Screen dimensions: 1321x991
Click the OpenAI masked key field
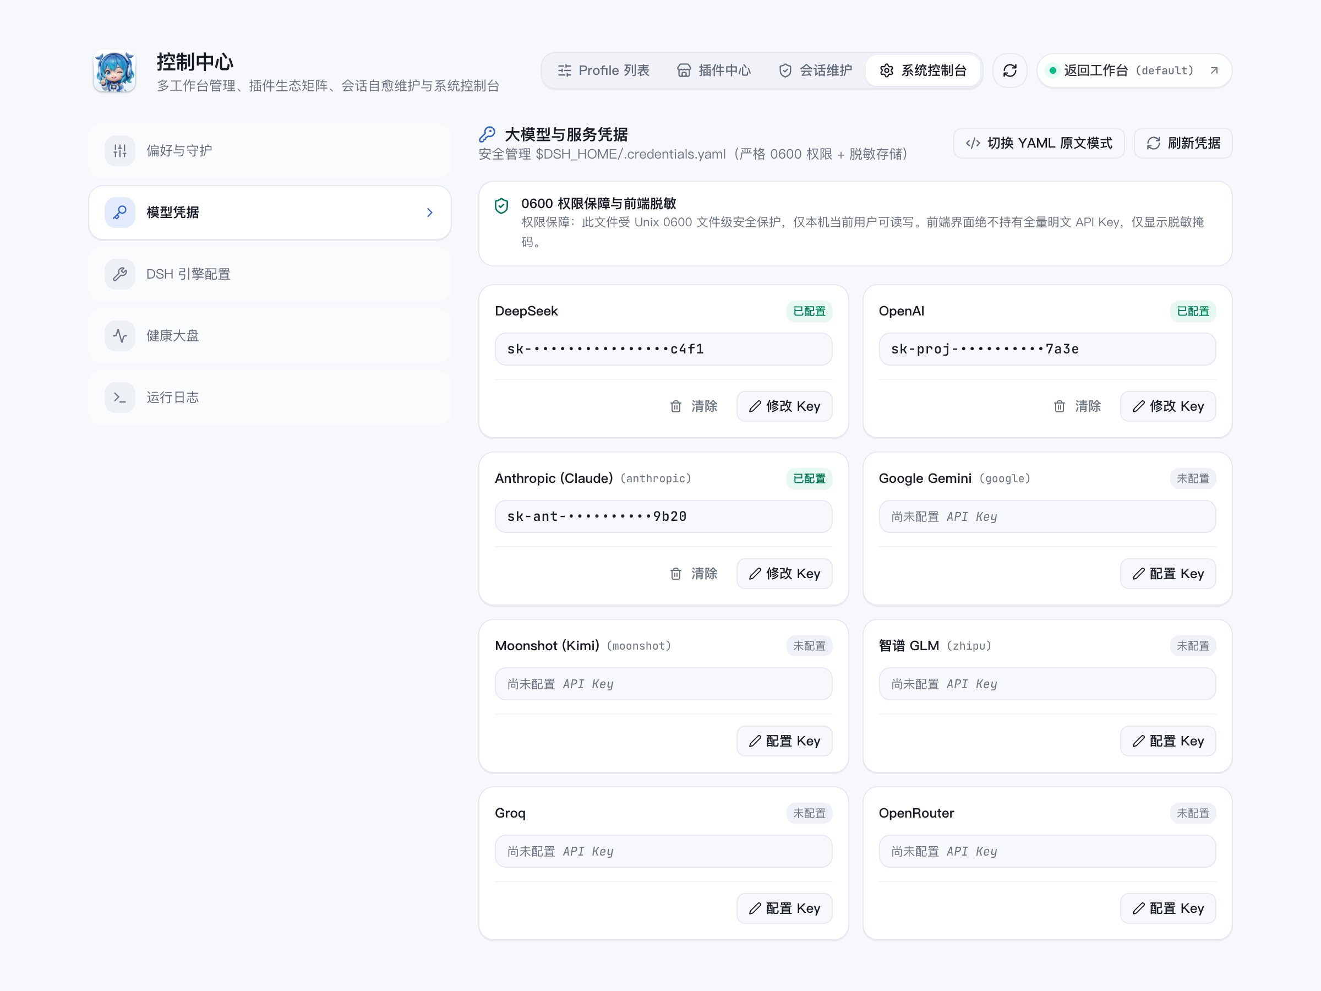click(1047, 350)
